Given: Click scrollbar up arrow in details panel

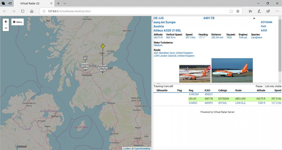Looking at the screenshot, I should tap(280, 18).
